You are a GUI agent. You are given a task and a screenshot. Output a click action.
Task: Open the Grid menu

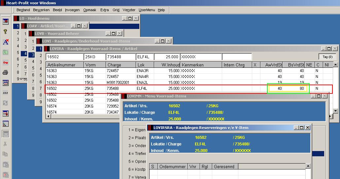116,10
